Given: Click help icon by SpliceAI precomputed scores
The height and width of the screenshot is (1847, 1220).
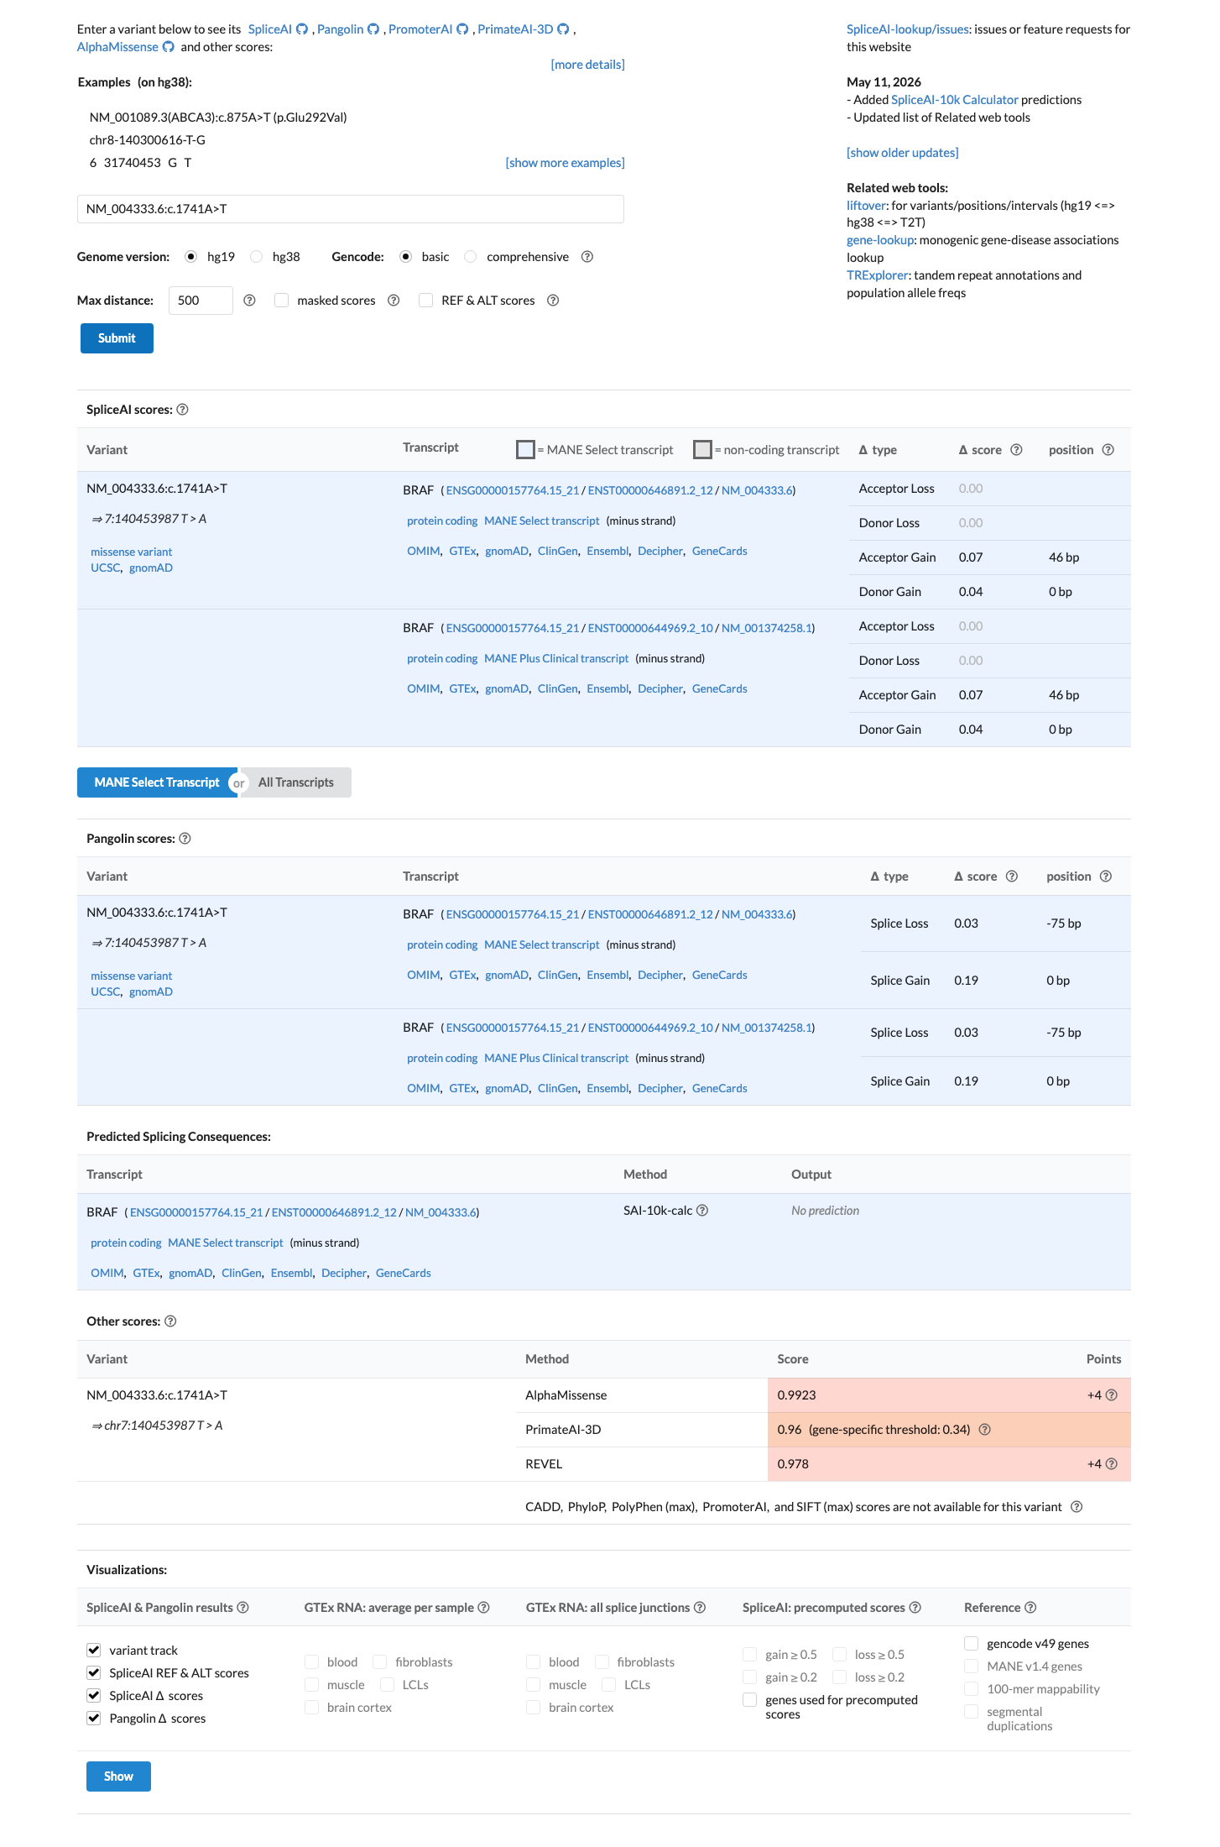Looking at the screenshot, I should tap(915, 1608).
